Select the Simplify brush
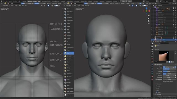This screenshot has height=99, width=177. tap(69, 82)
